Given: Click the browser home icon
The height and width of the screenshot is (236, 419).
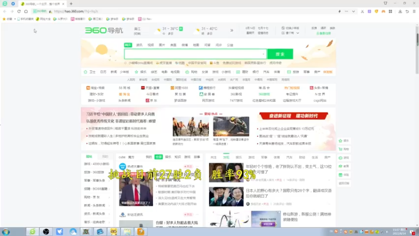Looking at the screenshot, I should pos(26,12).
